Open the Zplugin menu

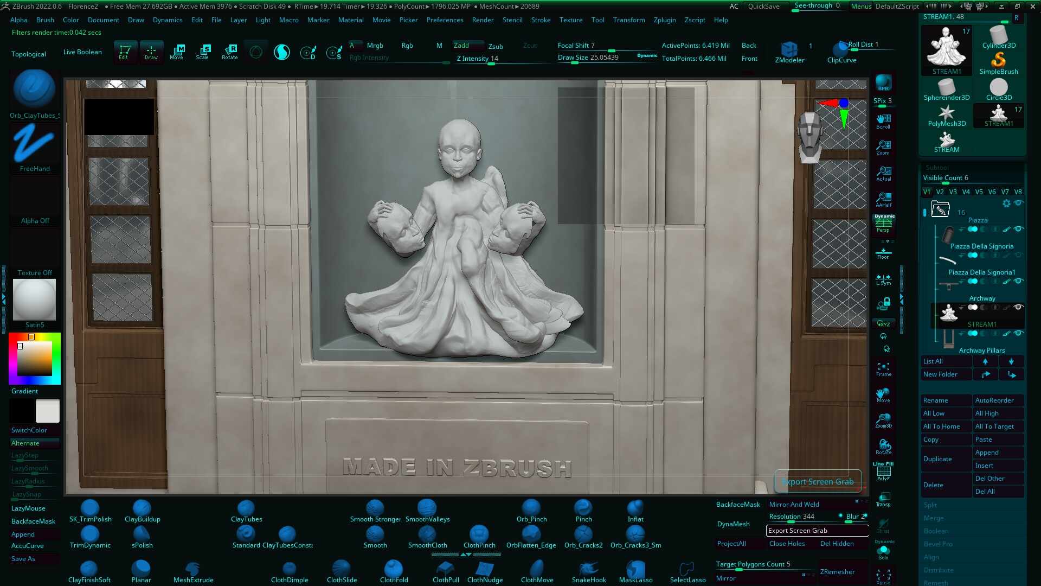664,20
